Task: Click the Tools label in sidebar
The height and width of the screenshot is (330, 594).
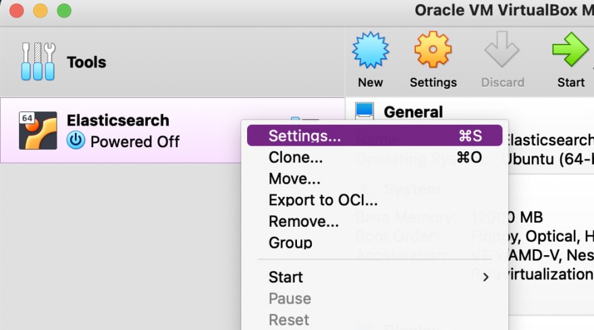Action: [86, 62]
